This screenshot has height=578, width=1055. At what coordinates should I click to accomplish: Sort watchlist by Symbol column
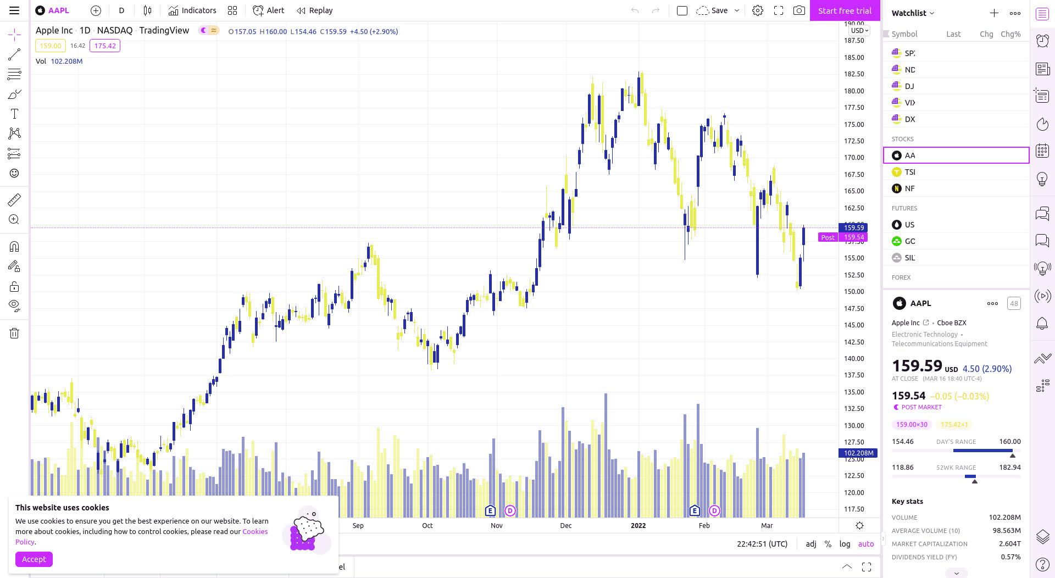(x=904, y=34)
